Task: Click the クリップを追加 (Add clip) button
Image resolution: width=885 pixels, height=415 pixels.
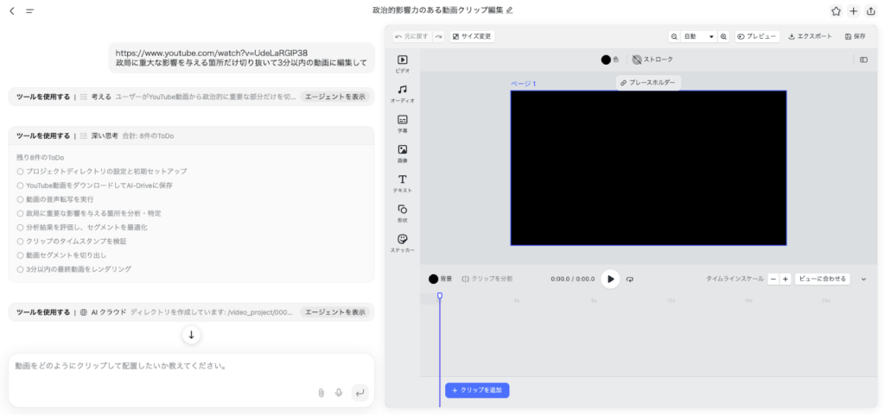Action: tap(477, 391)
